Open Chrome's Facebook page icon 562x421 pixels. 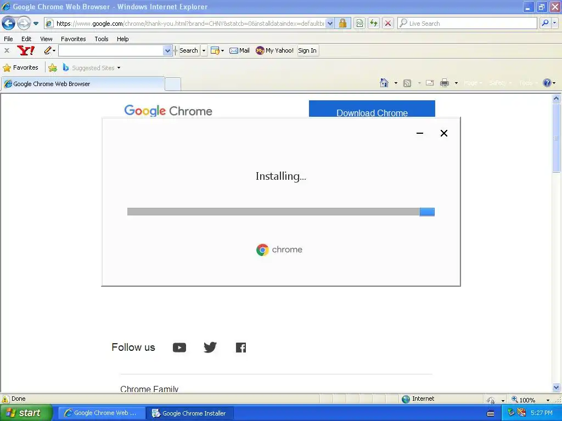pyautogui.click(x=241, y=348)
